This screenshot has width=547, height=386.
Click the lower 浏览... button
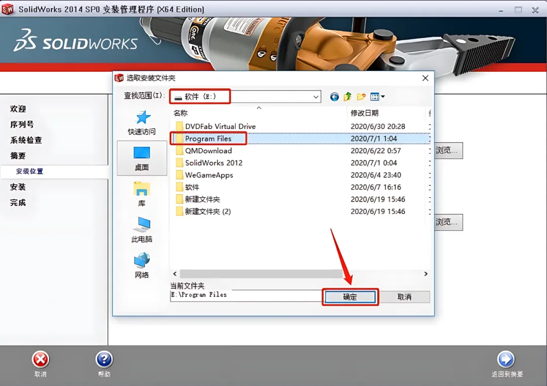click(x=448, y=222)
